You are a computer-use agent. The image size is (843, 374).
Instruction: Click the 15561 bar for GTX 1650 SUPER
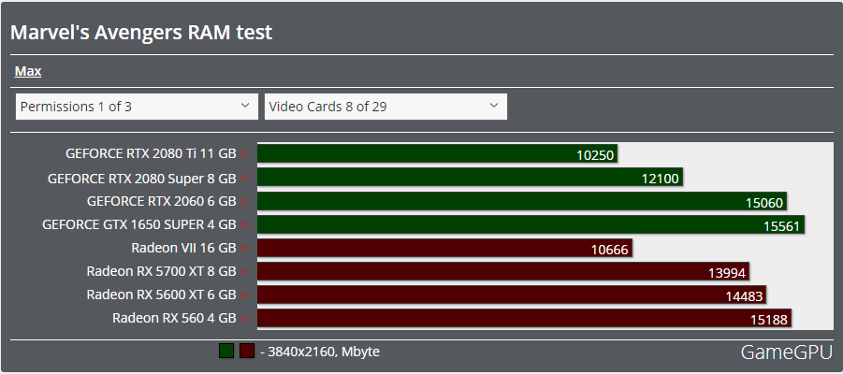point(531,224)
